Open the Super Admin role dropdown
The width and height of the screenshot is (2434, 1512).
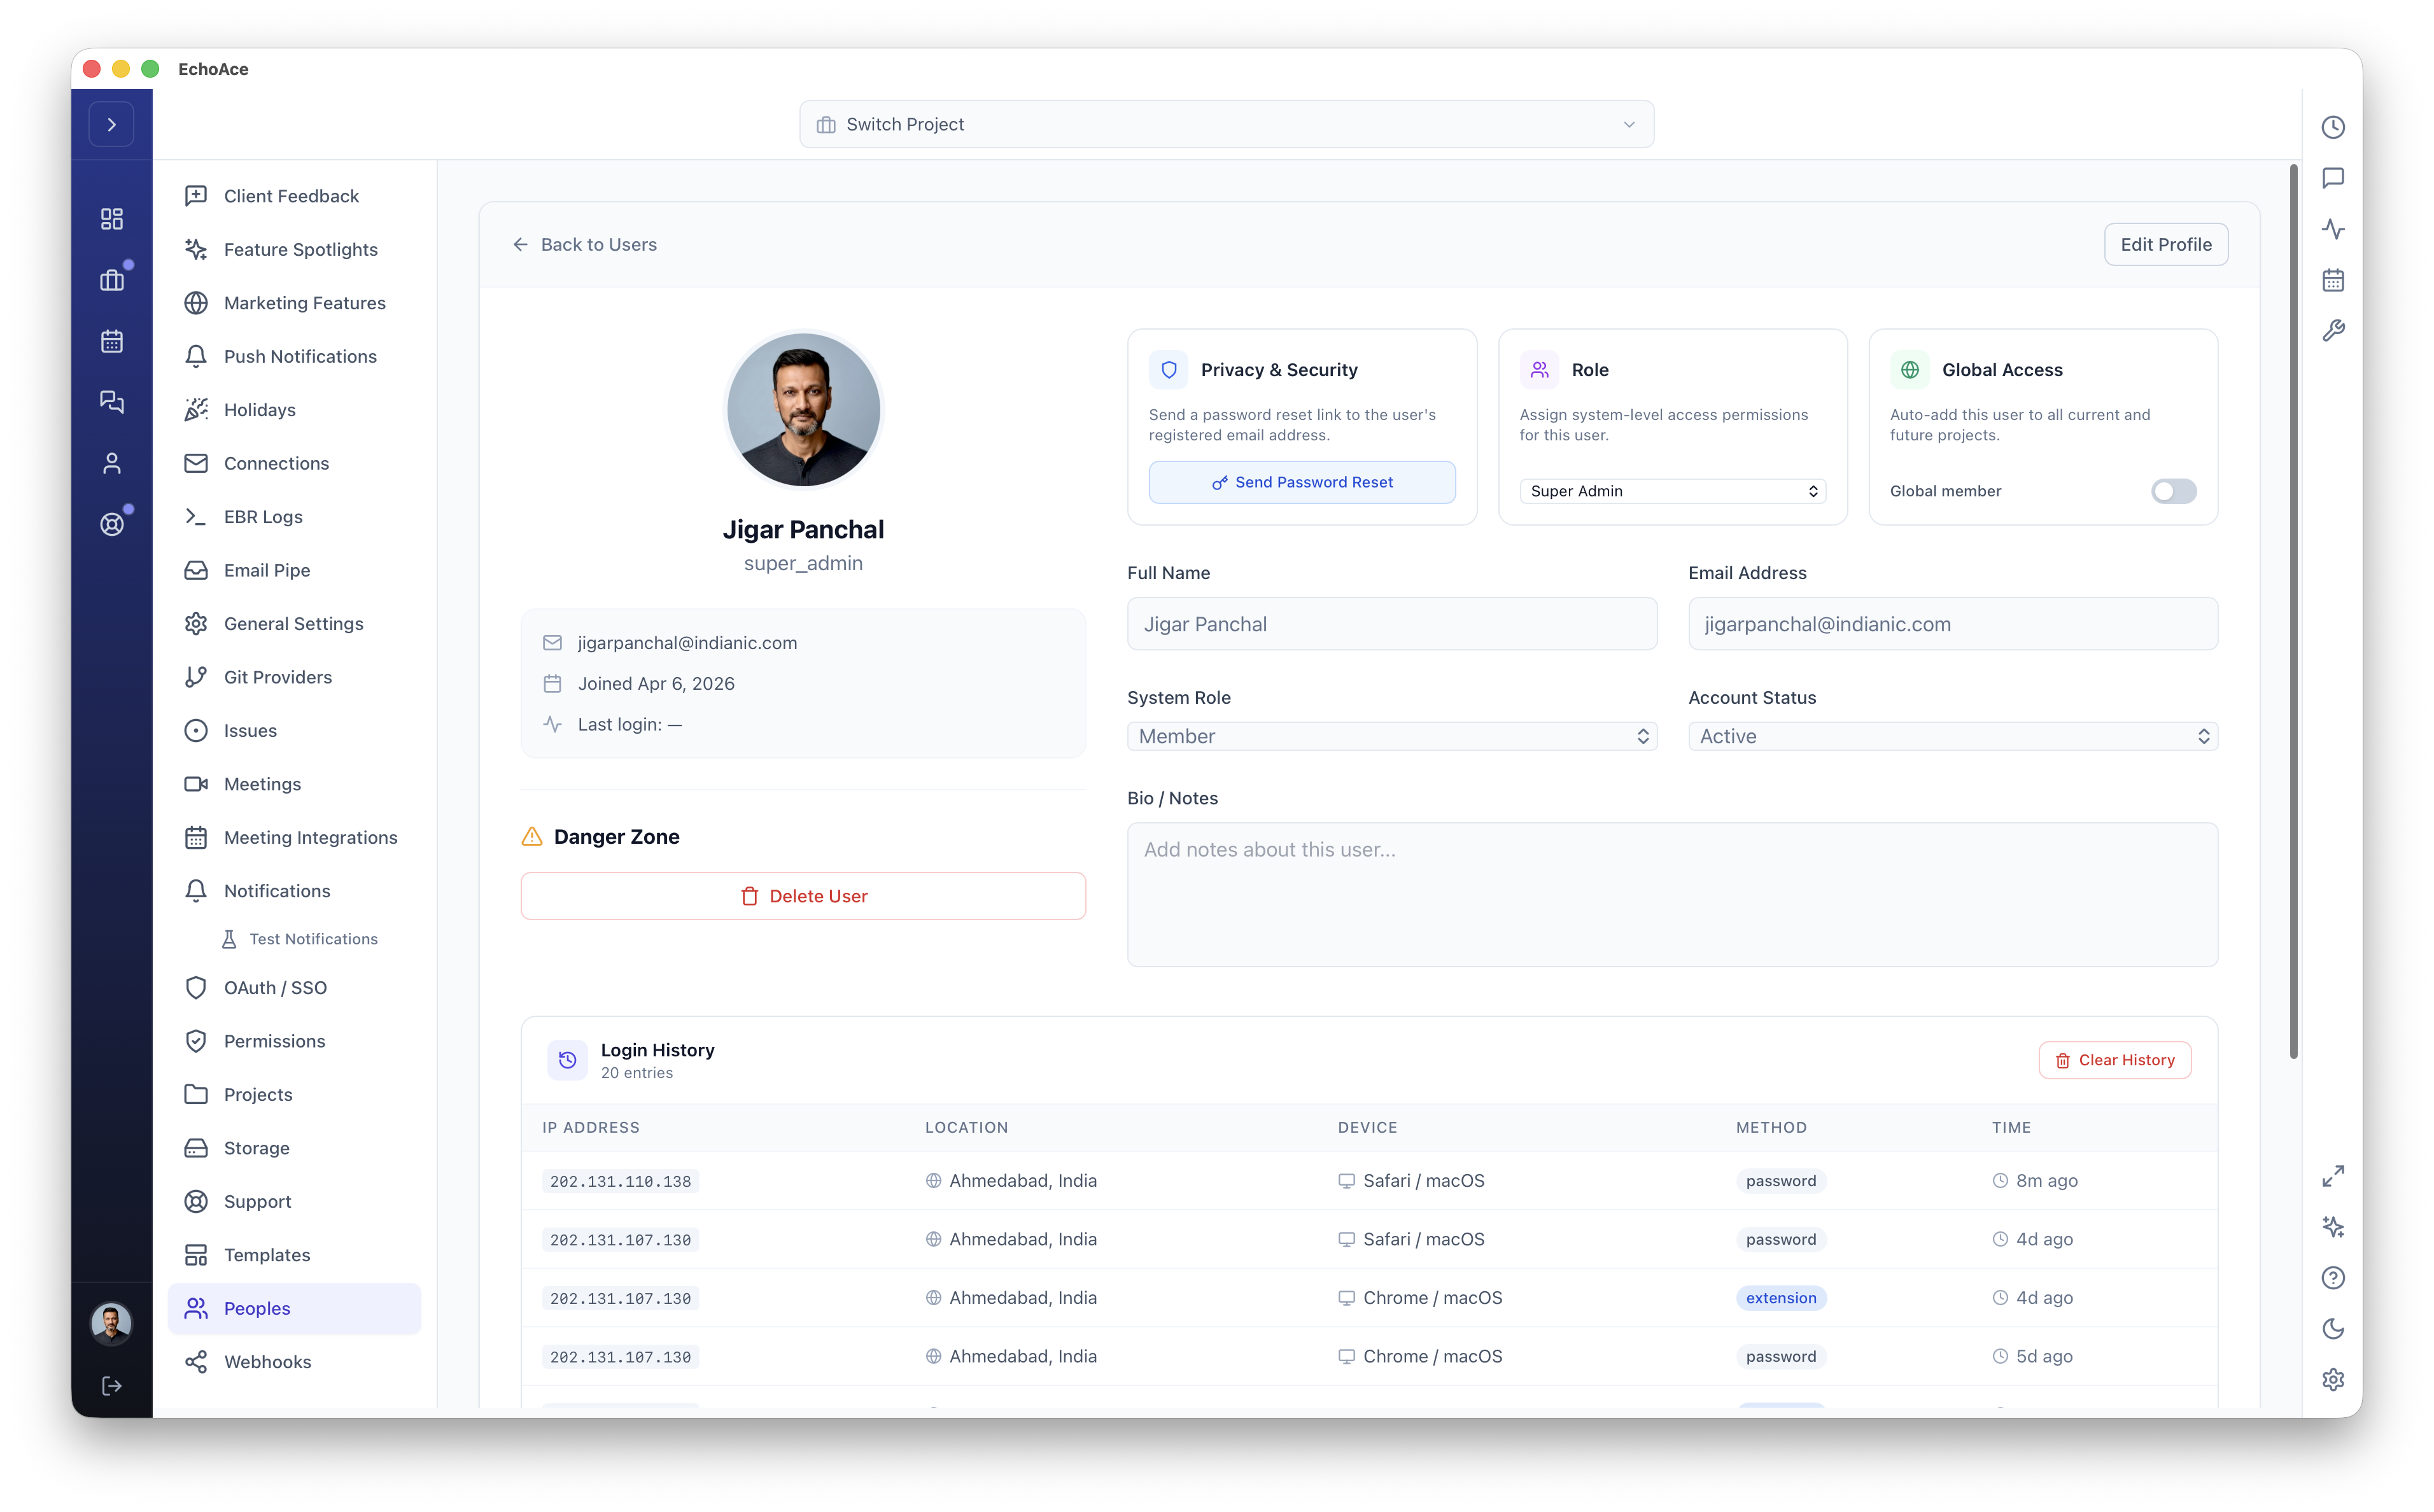click(x=1672, y=491)
